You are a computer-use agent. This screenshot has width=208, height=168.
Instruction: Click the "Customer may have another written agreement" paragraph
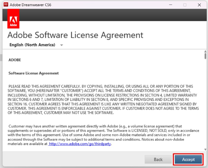[x=103, y=135]
